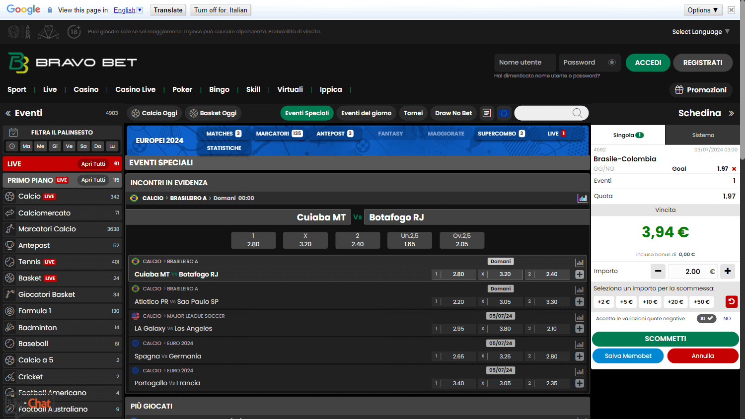Viewport: 745px width, 419px height.
Task: Click the calendar icon in Filtra il Palinsesto
Action: pos(14,133)
